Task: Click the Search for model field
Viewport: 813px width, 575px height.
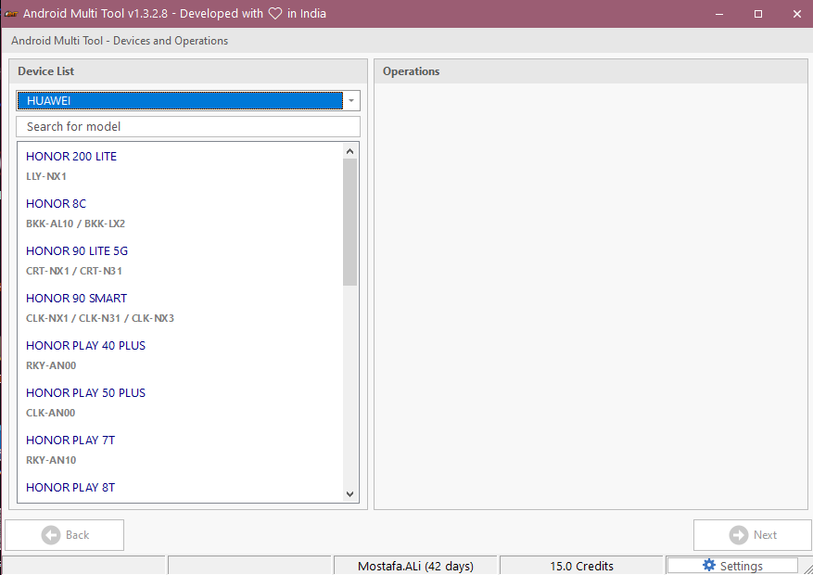Action: 187,126
